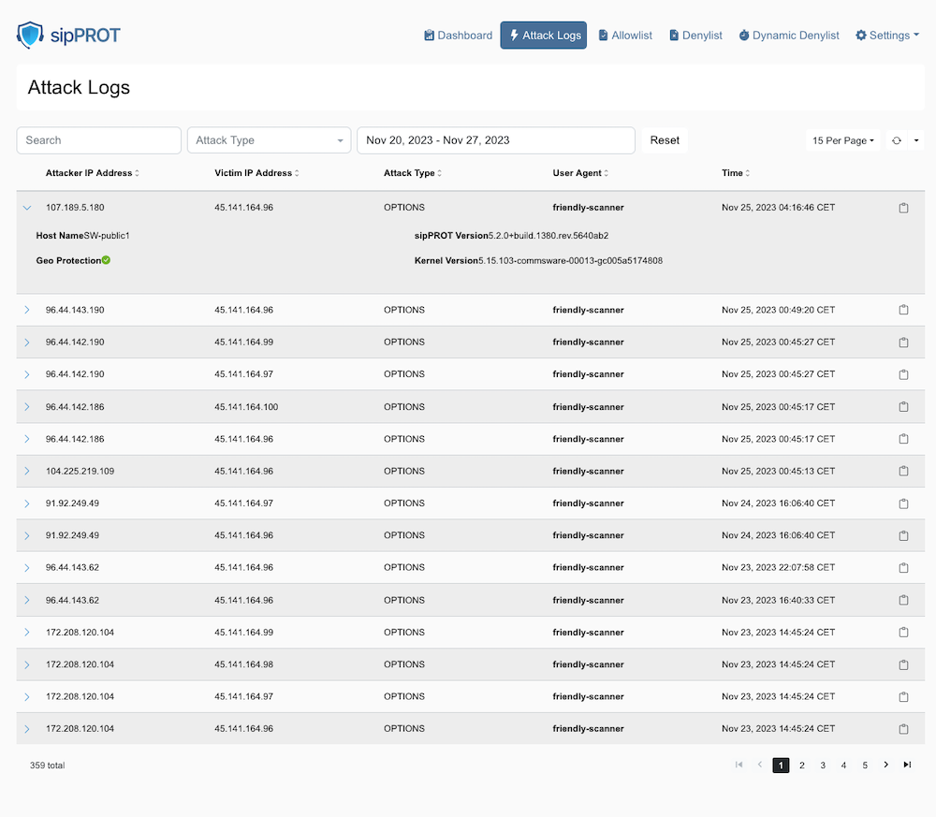Copy the 107.189.5.180 log entry via clipboard icon
This screenshot has width=936, height=817.
(903, 208)
